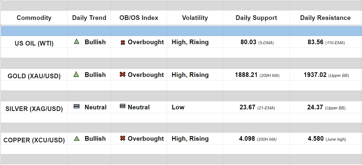Image resolution: width=362 pixels, height=165 pixels.
Task: Select the Daily Support header cell
Action: pos(256,18)
